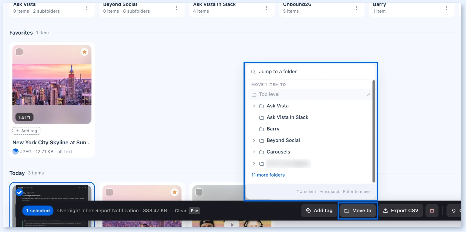The width and height of the screenshot is (466, 232).
Task: Open Ask Vista folder's three-dot menu
Action: (87, 8)
